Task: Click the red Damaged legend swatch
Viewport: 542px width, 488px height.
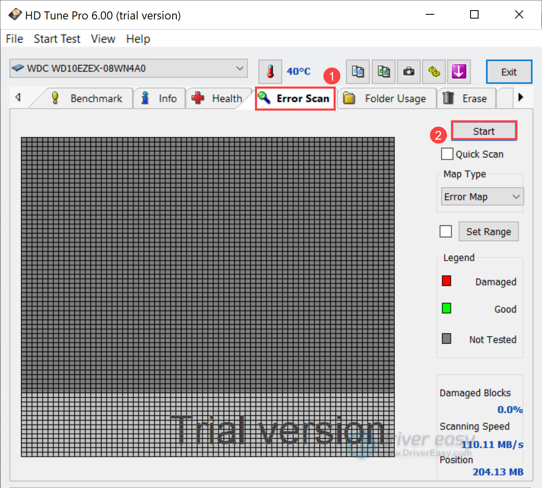Action: point(446,281)
